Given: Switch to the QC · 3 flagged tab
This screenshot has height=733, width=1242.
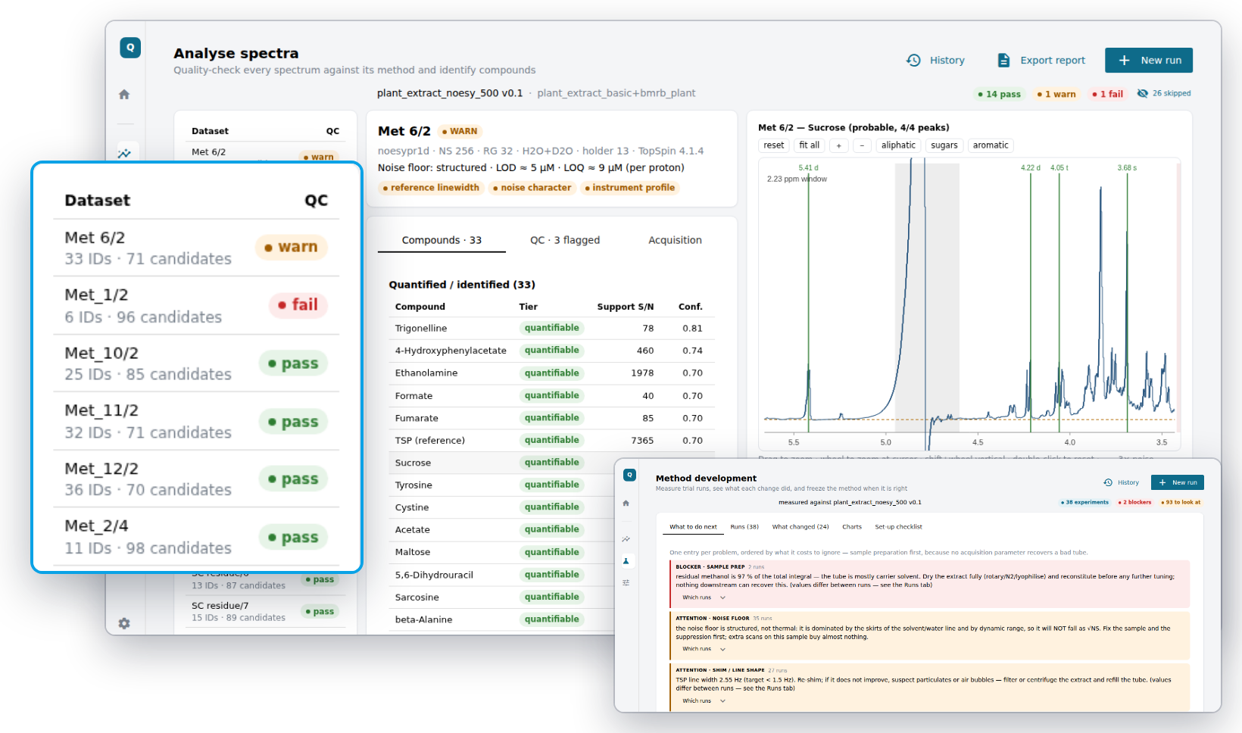Looking at the screenshot, I should pyautogui.click(x=565, y=240).
